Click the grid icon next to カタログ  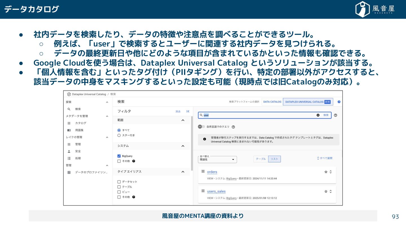[x=69, y=123]
